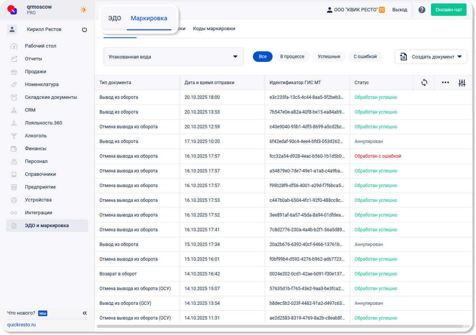Click the power logout icon near Кирилл Рестов
The height and width of the screenshot is (335, 476).
click(84, 30)
